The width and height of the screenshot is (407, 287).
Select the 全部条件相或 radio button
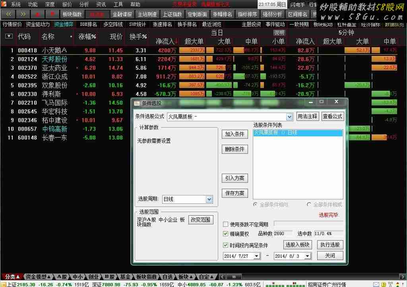pos(309,205)
